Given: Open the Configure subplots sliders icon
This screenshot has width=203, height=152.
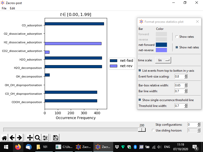Looking at the screenshot, I should pos(45,138).
